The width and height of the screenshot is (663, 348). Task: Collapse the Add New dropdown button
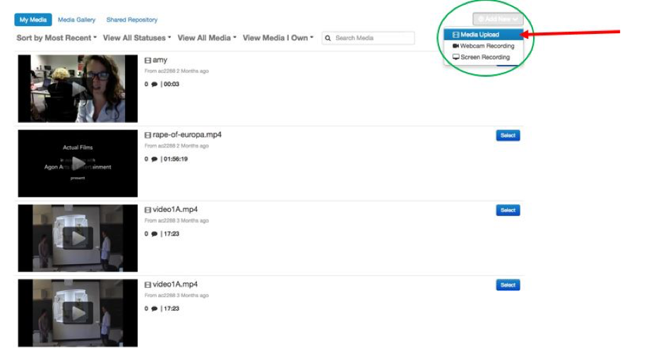498,19
